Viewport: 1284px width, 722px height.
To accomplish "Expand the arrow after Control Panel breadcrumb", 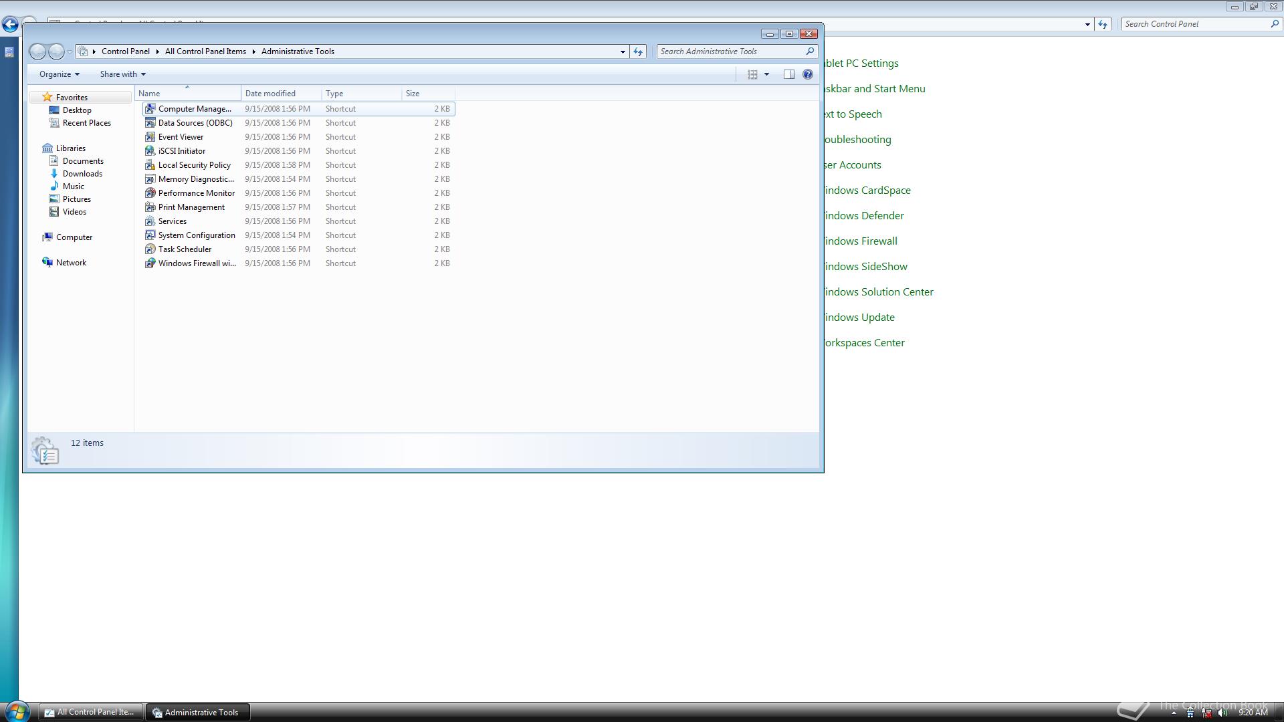I will click(158, 51).
